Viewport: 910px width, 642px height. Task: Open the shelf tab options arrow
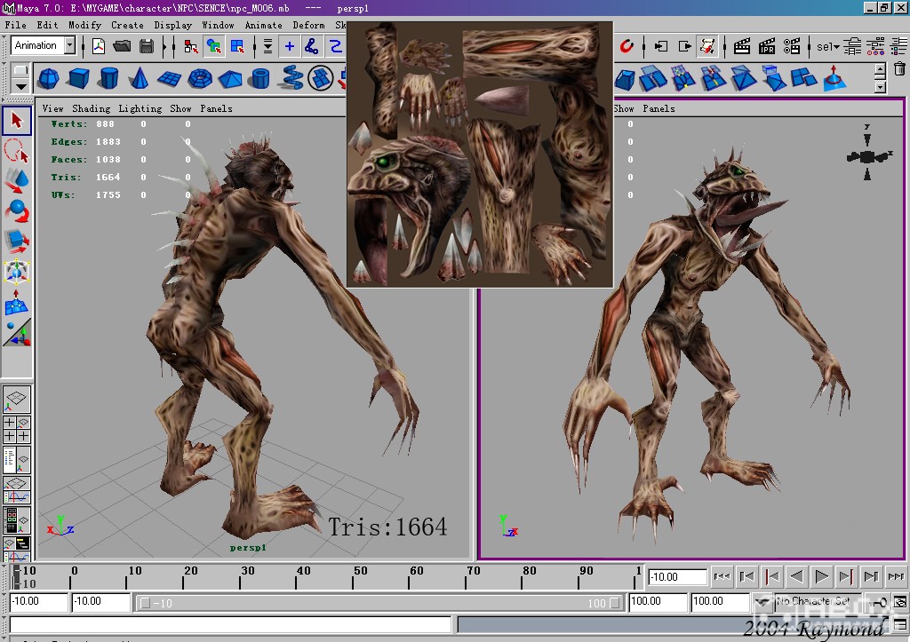click(x=20, y=86)
